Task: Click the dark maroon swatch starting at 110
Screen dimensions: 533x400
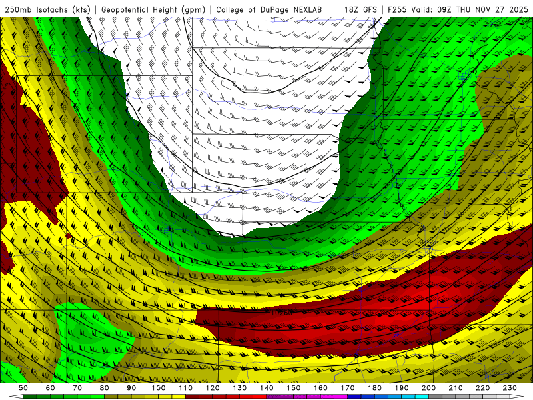Action: (x=192, y=396)
